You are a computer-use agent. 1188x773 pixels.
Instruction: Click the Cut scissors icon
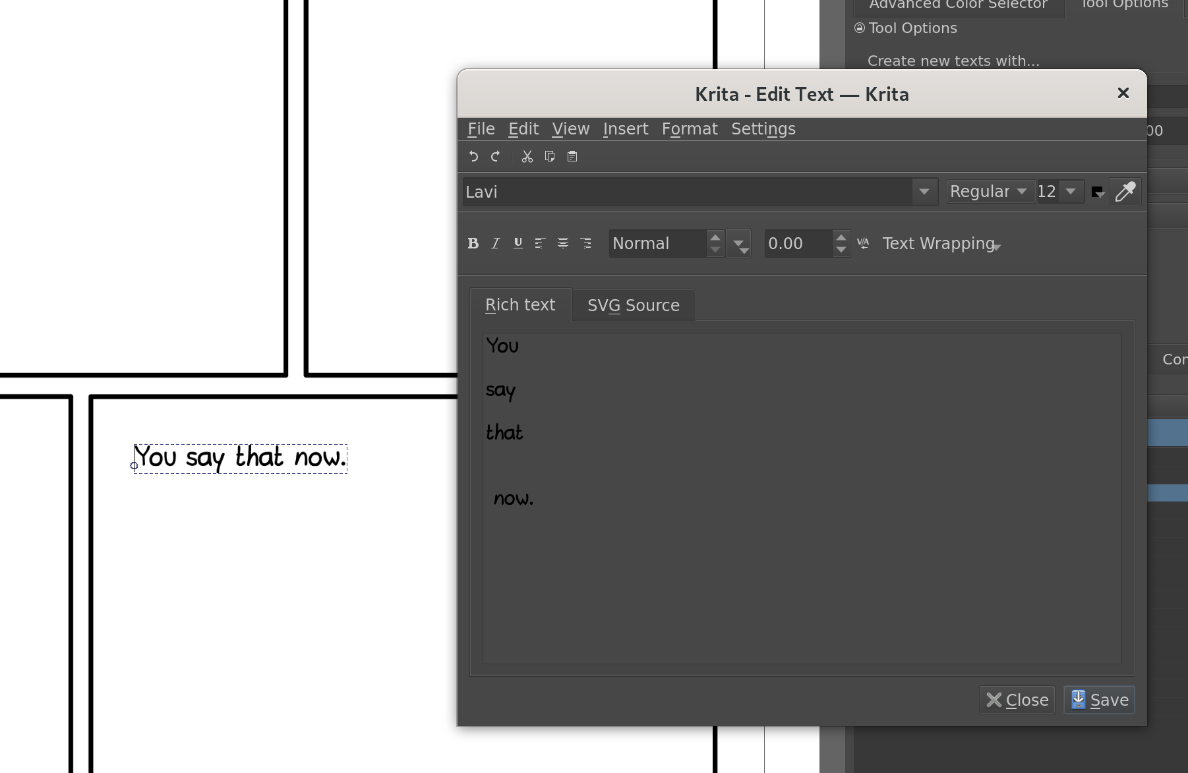pyautogui.click(x=527, y=156)
